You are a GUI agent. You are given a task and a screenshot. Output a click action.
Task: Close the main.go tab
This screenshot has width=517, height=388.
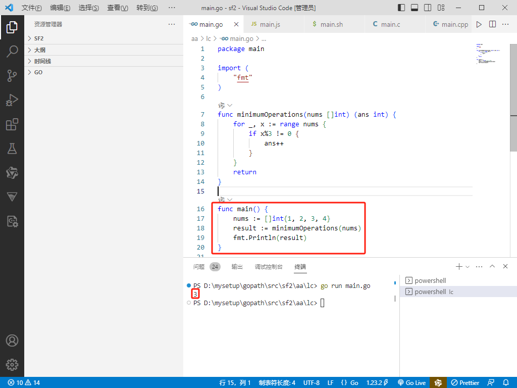click(x=236, y=24)
